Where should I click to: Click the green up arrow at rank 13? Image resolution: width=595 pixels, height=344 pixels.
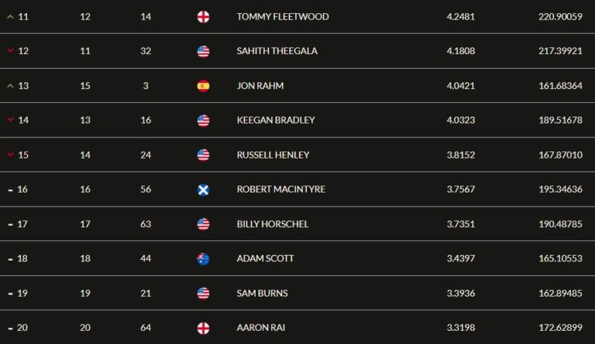pos(10,86)
